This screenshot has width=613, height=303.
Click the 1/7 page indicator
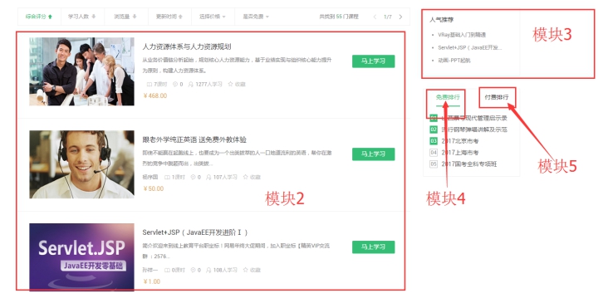click(387, 17)
